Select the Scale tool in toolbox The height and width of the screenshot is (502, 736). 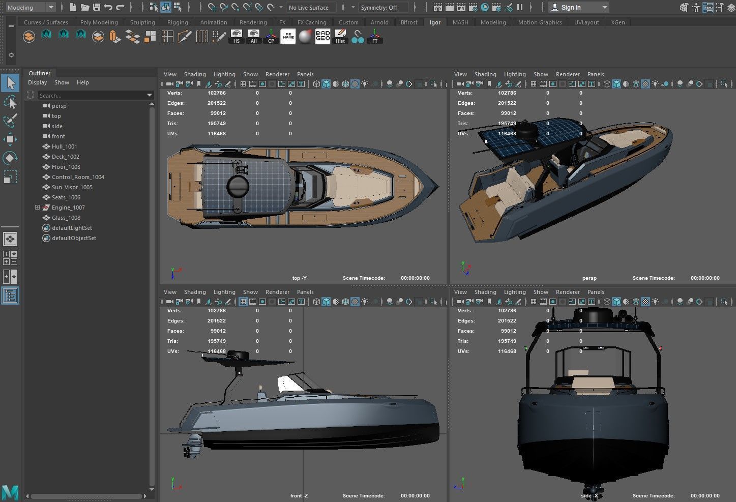pos(10,177)
